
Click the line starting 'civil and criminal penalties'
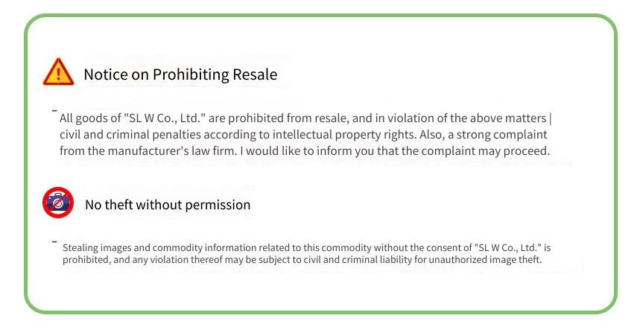tap(303, 135)
